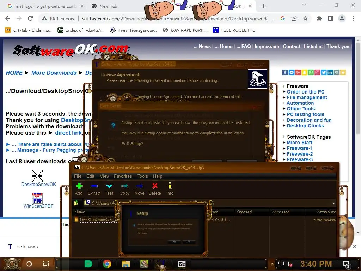Click the setup.exe item in downloads bar
The image size is (361, 271).
pyautogui.click(x=23, y=247)
